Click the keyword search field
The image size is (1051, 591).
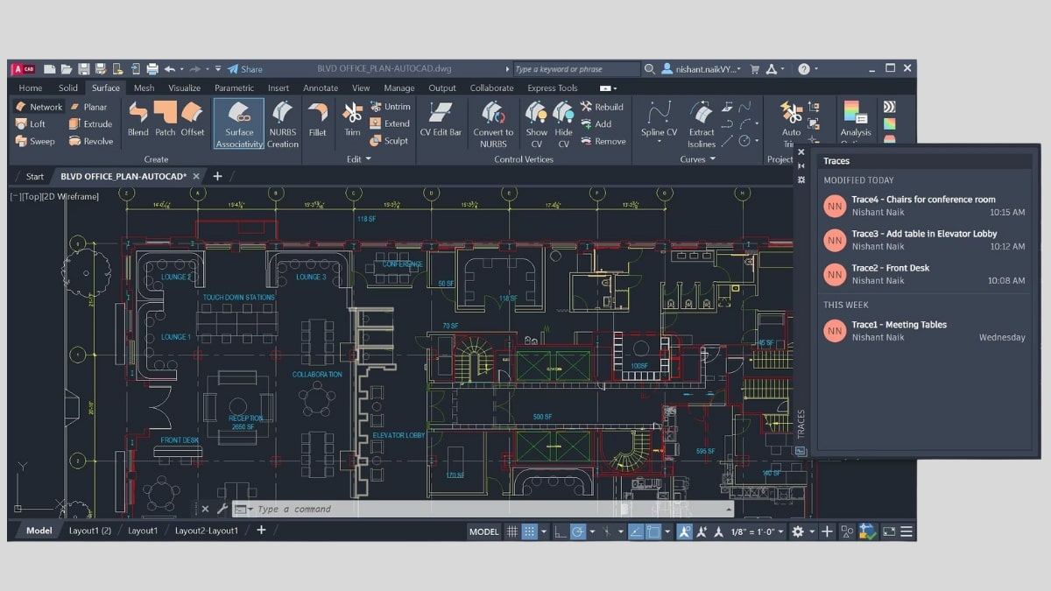click(x=576, y=69)
